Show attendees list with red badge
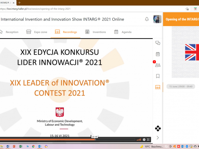This screenshot has height=149, width=199. (x=158, y=65)
